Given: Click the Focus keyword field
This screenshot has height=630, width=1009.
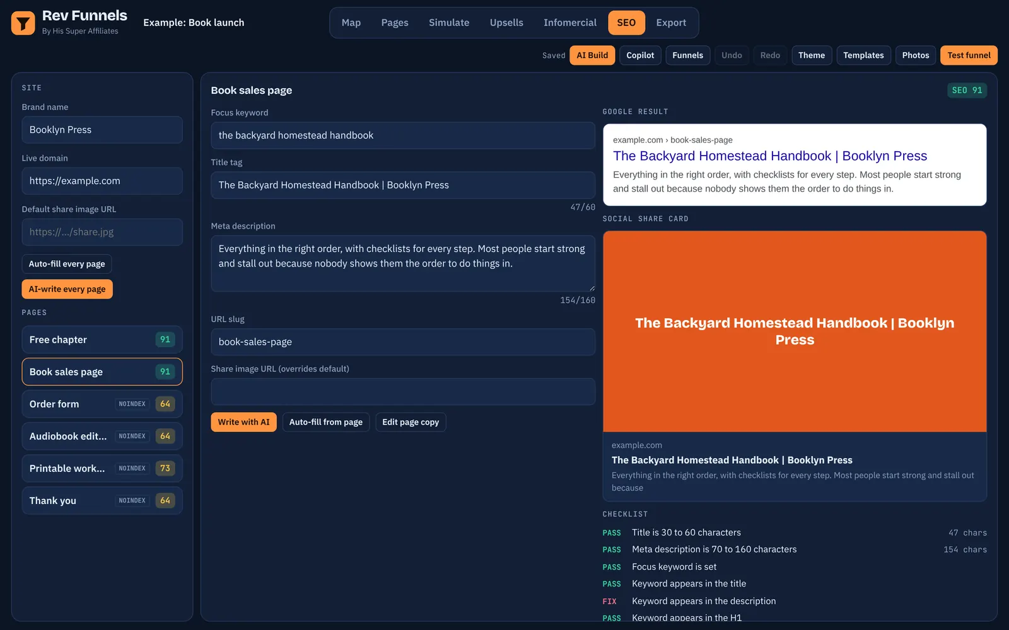Looking at the screenshot, I should [x=403, y=135].
